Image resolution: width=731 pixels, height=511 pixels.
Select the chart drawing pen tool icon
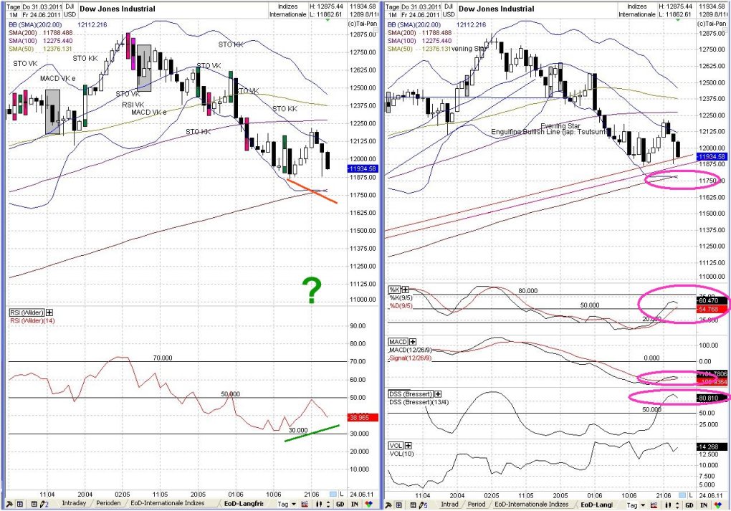point(43,505)
